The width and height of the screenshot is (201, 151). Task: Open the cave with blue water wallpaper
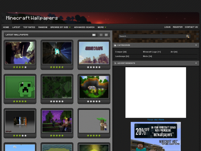click(x=20, y=53)
